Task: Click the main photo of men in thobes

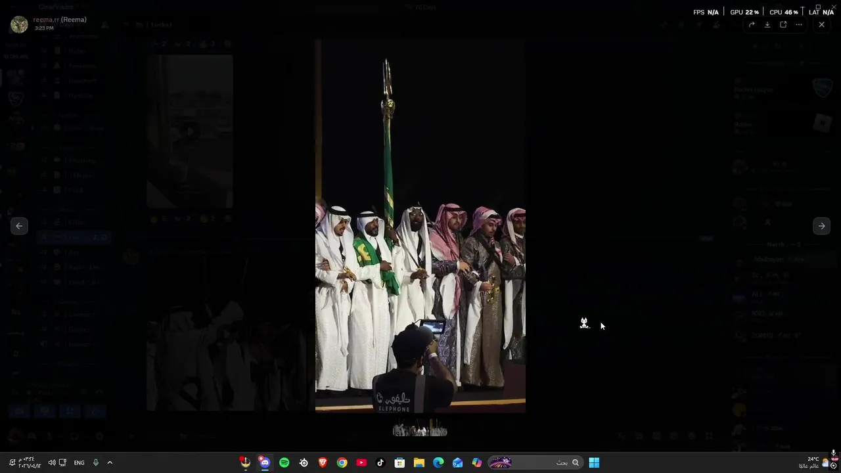Action: 420,226
